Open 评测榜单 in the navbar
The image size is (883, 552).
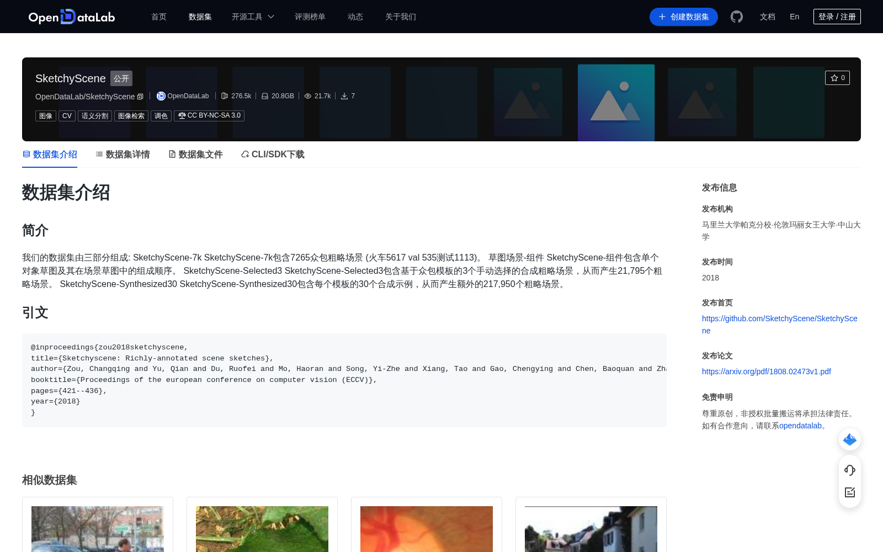(310, 17)
